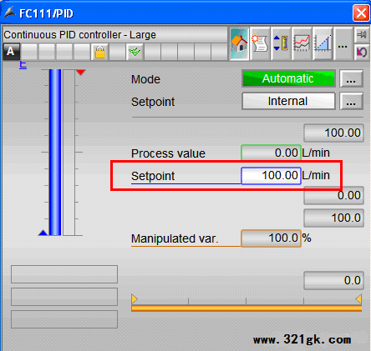Click the padlock status icon
This screenshot has height=351, width=371.
(100, 52)
